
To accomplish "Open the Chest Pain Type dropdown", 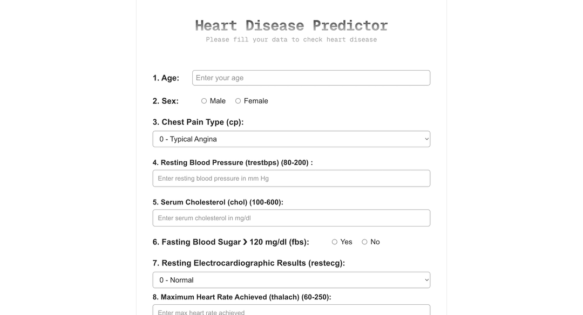I will (x=291, y=139).
